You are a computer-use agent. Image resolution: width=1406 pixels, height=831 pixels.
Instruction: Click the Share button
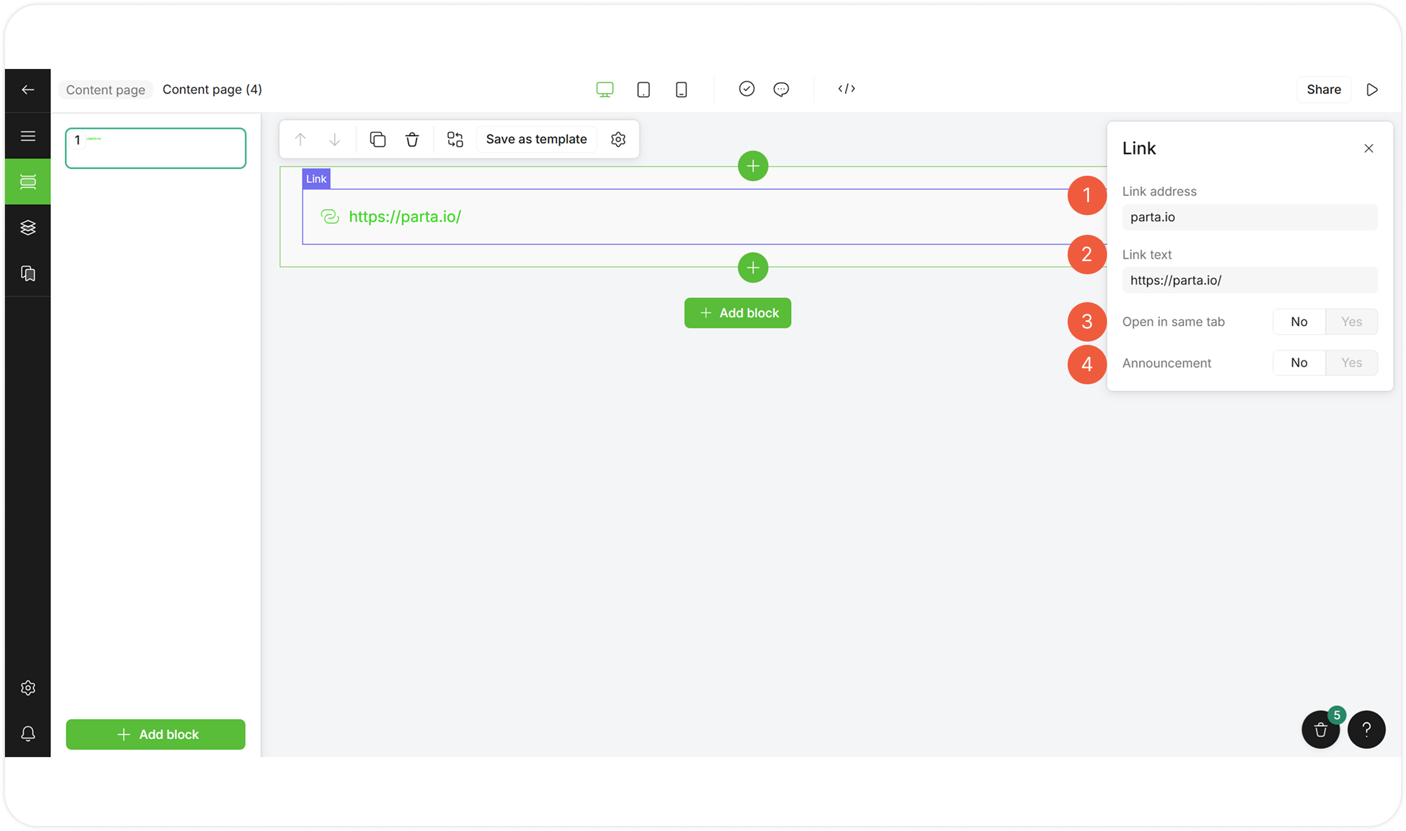(x=1323, y=90)
